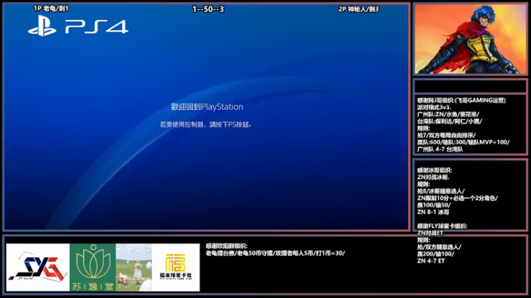Click the 派对模式3v3 line
This screenshot has height=298, width=531.
click(434, 107)
